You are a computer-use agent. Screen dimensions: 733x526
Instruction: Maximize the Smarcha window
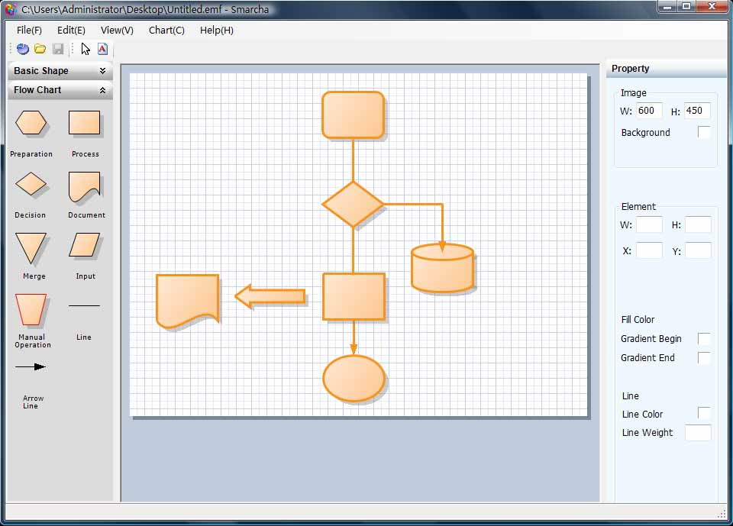tap(686, 6)
